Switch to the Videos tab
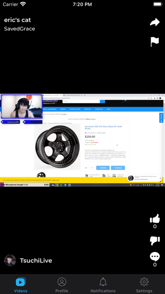Image resolution: width=165 pixels, height=294 pixels. (x=21, y=285)
